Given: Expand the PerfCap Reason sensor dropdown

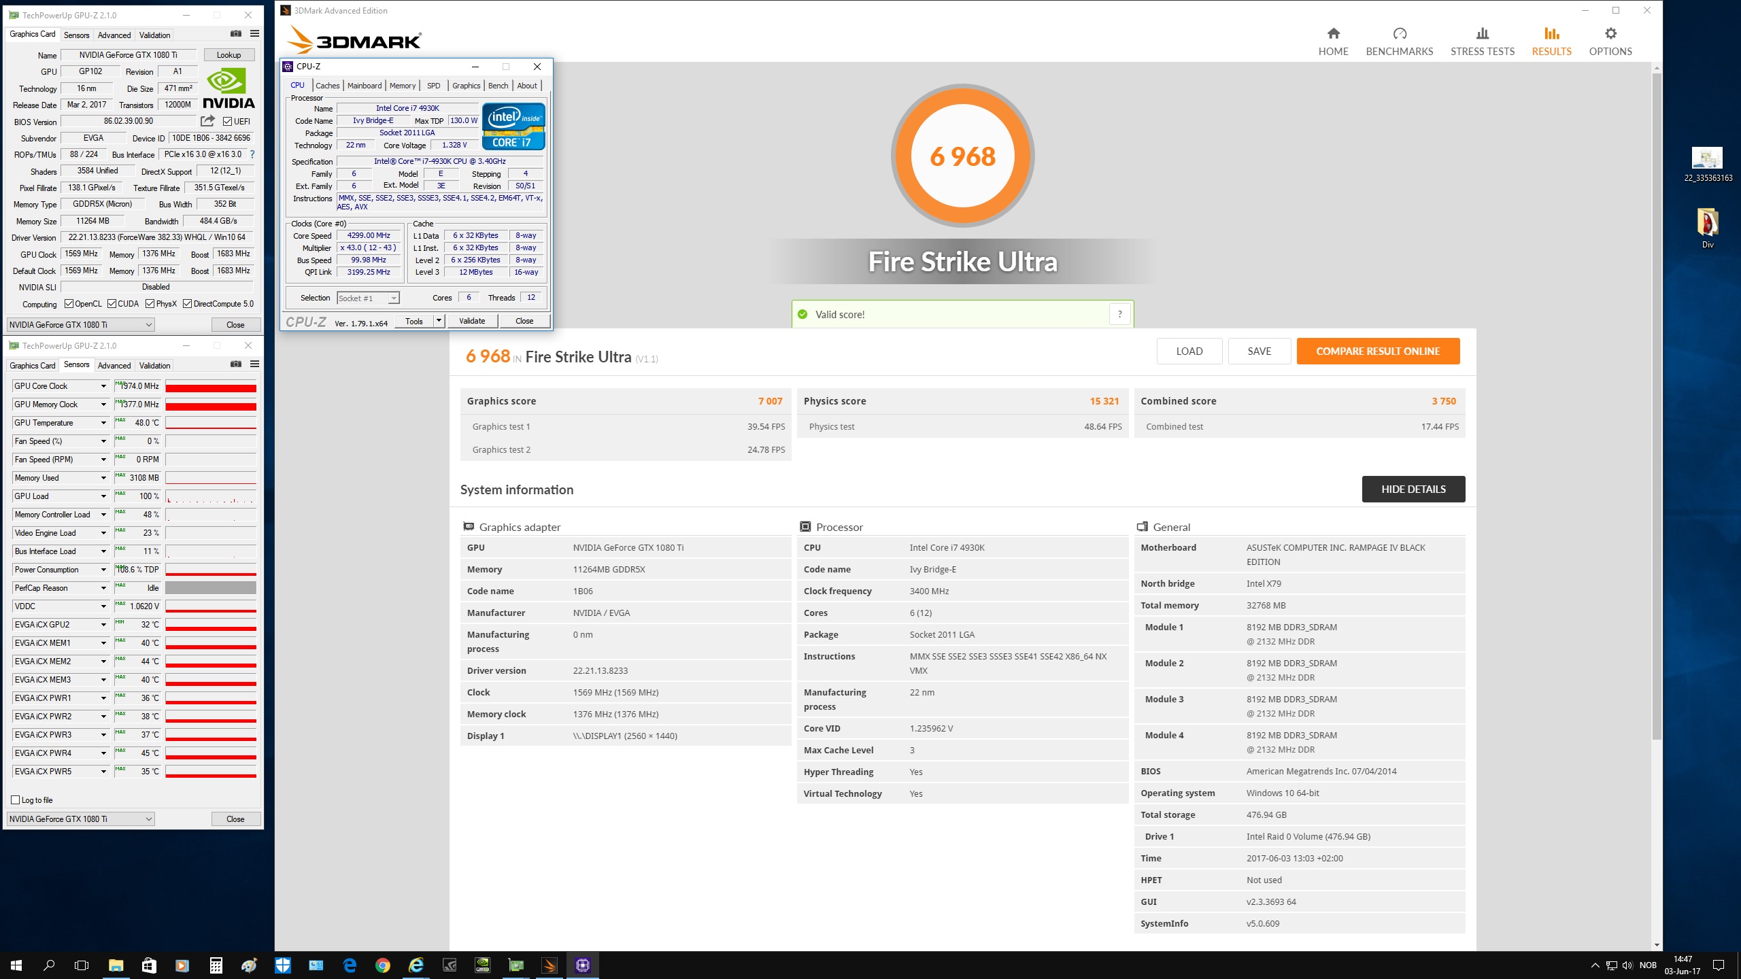Looking at the screenshot, I should pos(103,588).
